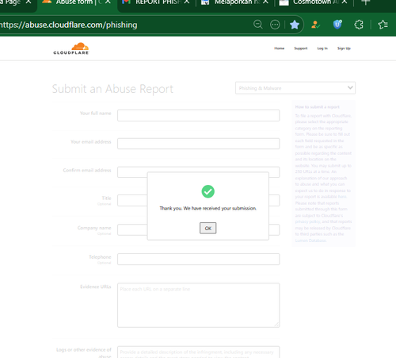
Task: Open the extensions puzzle piece icon
Action: click(x=359, y=25)
